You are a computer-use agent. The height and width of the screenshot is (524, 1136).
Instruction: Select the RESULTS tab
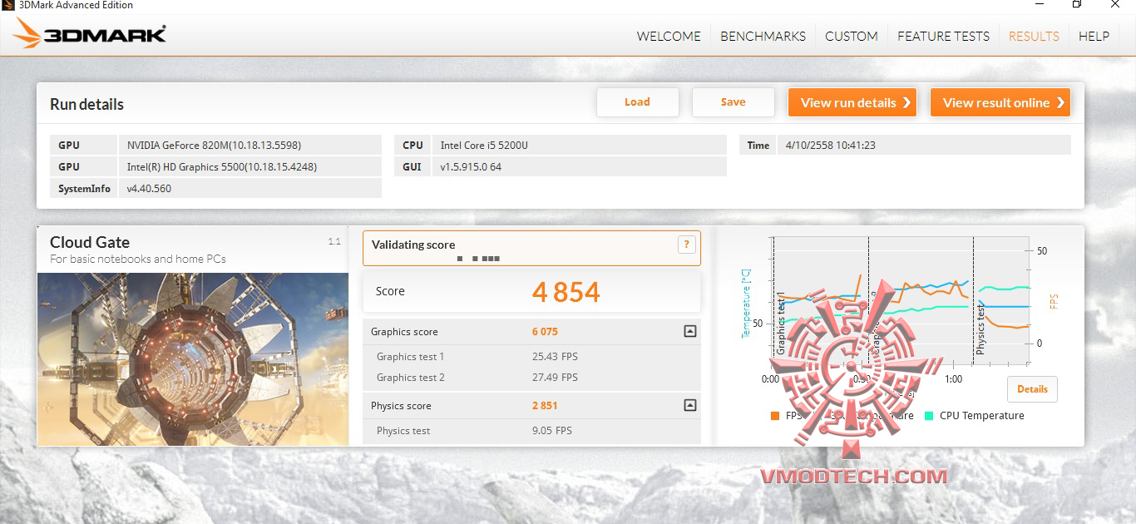point(1034,37)
